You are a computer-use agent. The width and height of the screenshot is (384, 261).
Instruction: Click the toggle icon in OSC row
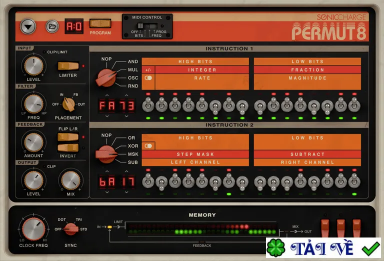point(148,78)
